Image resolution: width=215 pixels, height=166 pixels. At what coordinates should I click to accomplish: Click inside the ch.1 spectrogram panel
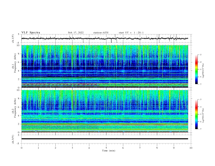click(x=105, y=66)
